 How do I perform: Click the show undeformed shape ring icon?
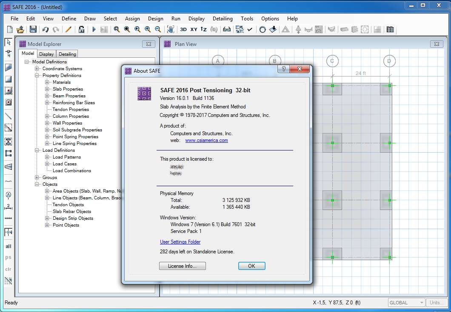point(263,30)
